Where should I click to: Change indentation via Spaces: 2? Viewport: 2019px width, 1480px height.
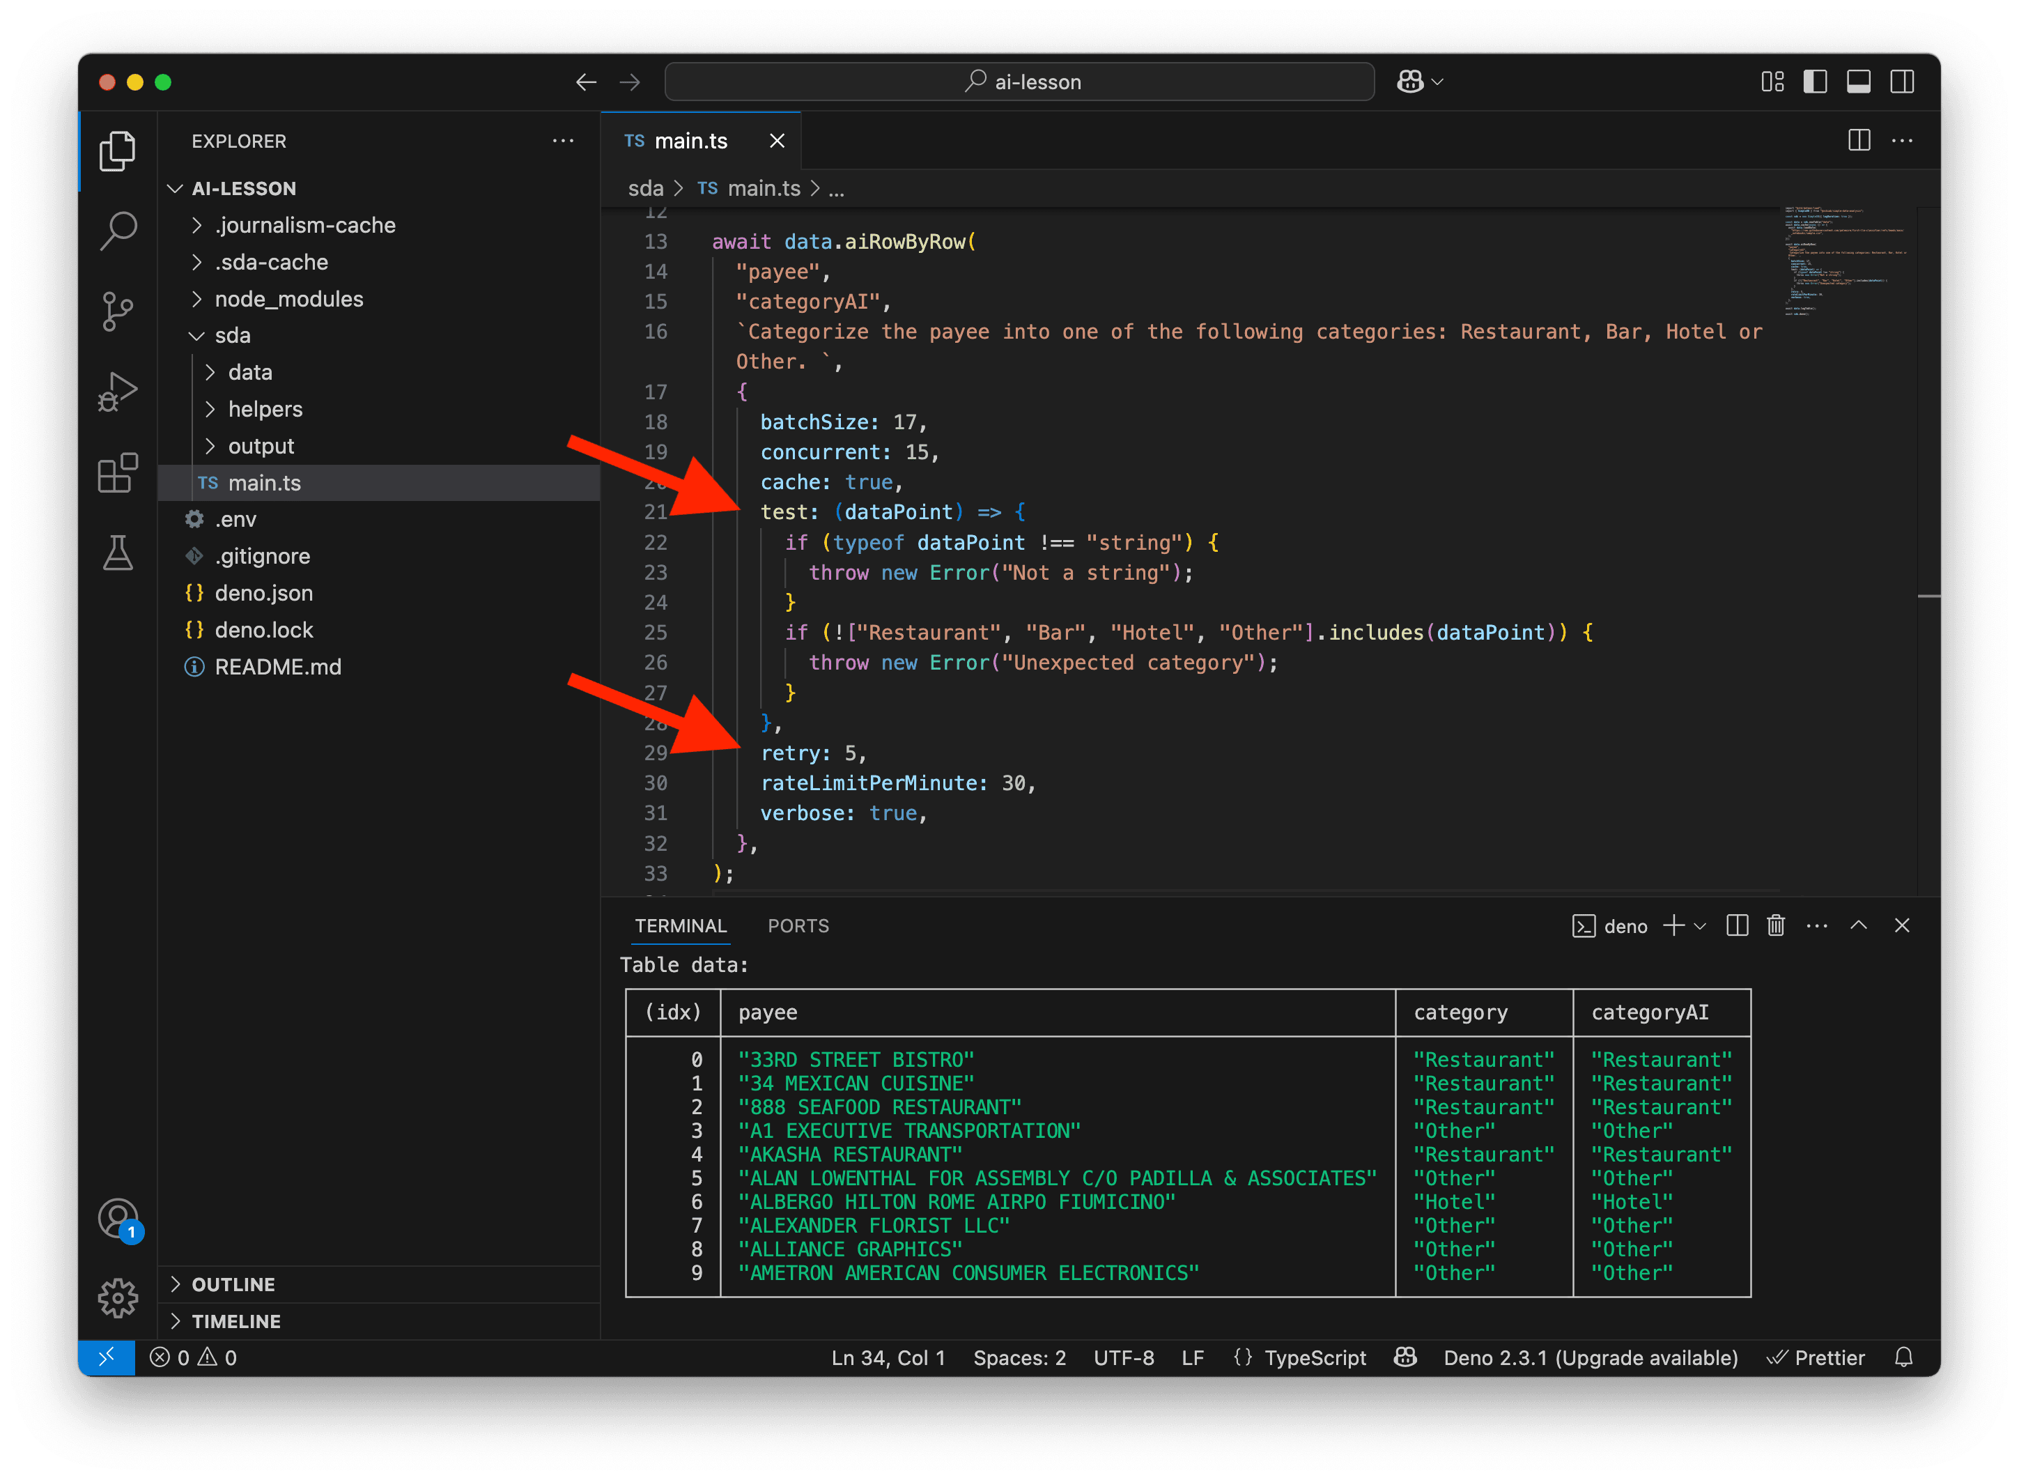(x=1019, y=1357)
